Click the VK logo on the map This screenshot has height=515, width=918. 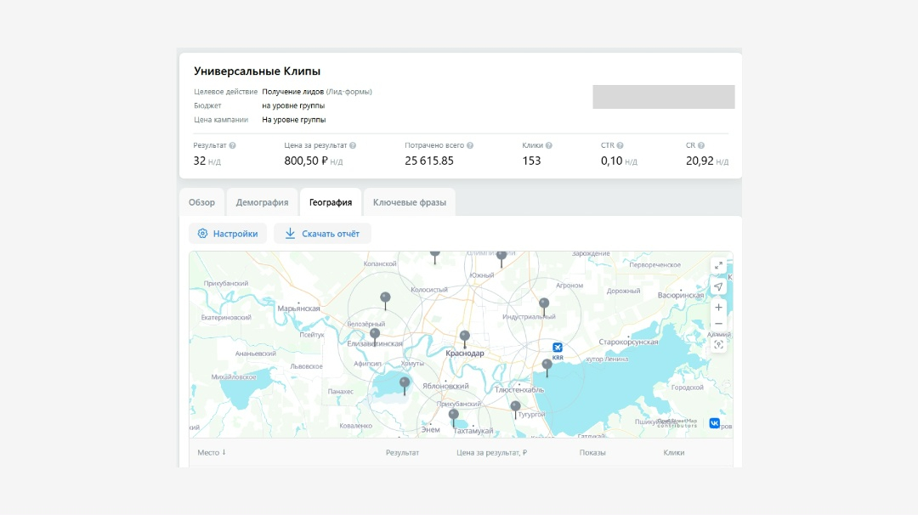coord(715,422)
